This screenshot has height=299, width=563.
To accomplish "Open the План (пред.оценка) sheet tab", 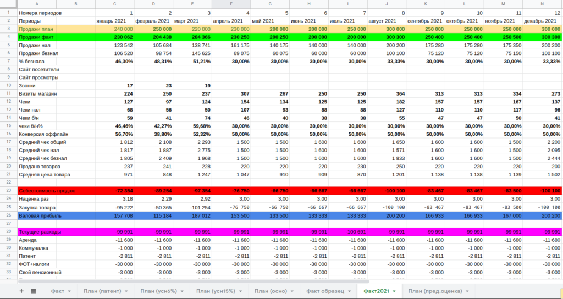I will point(435,291).
